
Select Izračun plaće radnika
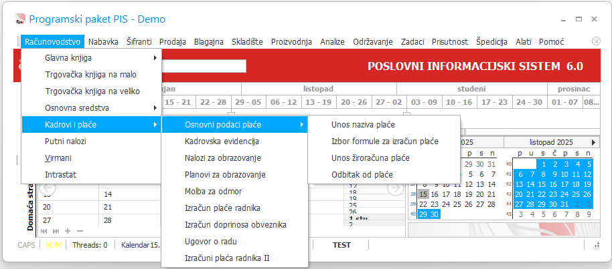234,208
